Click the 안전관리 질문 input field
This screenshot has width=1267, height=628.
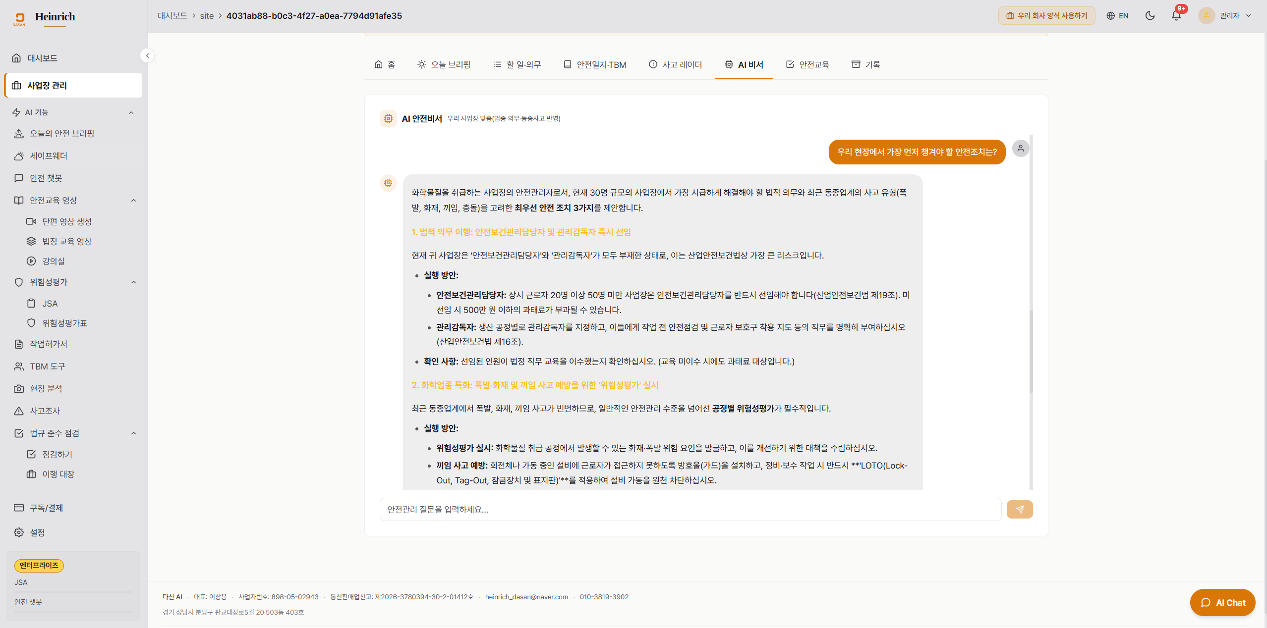click(690, 509)
